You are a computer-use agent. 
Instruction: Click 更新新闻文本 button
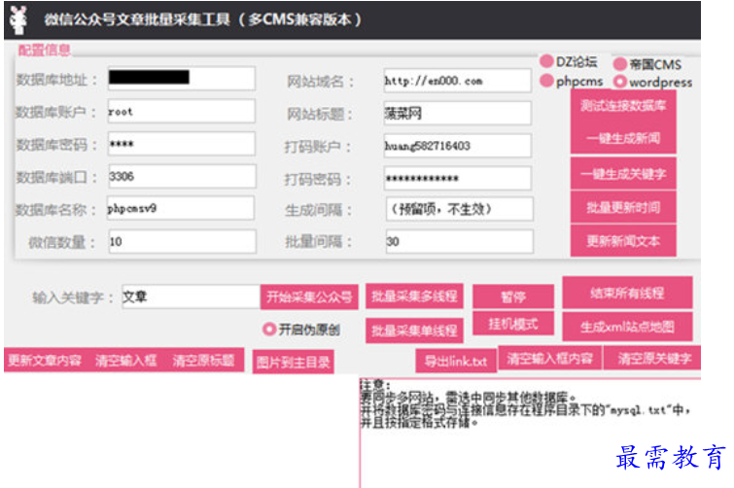pos(623,241)
